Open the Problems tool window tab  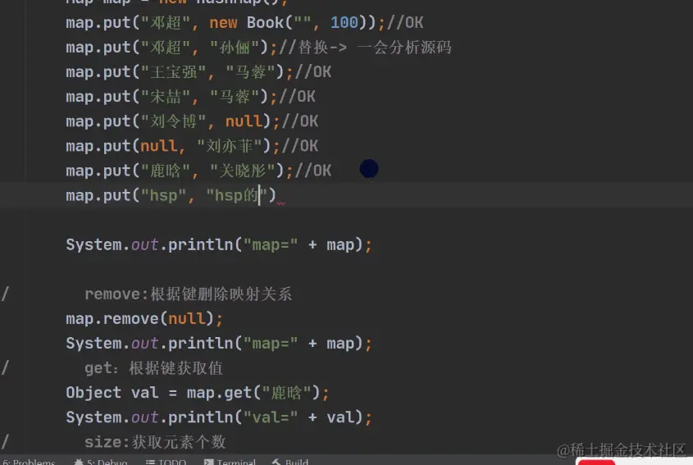pyautogui.click(x=29, y=462)
